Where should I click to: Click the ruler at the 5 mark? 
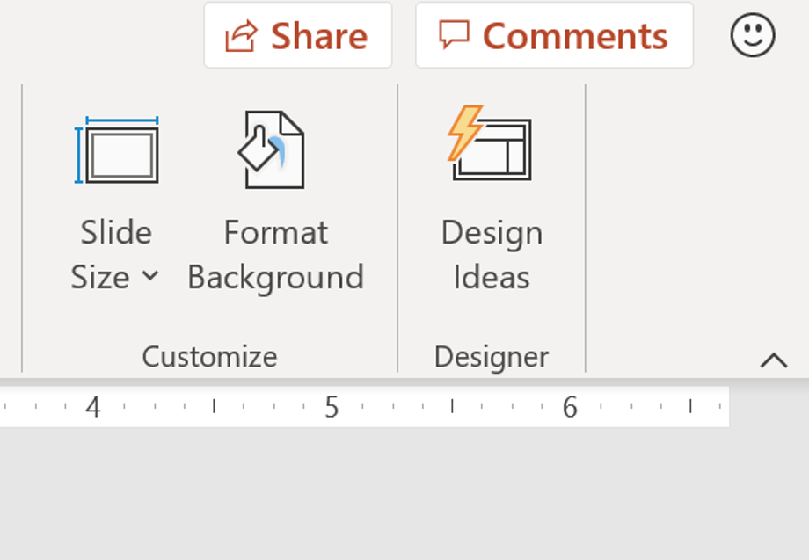pos(330,406)
